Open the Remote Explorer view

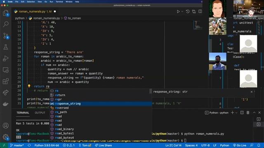(6, 70)
